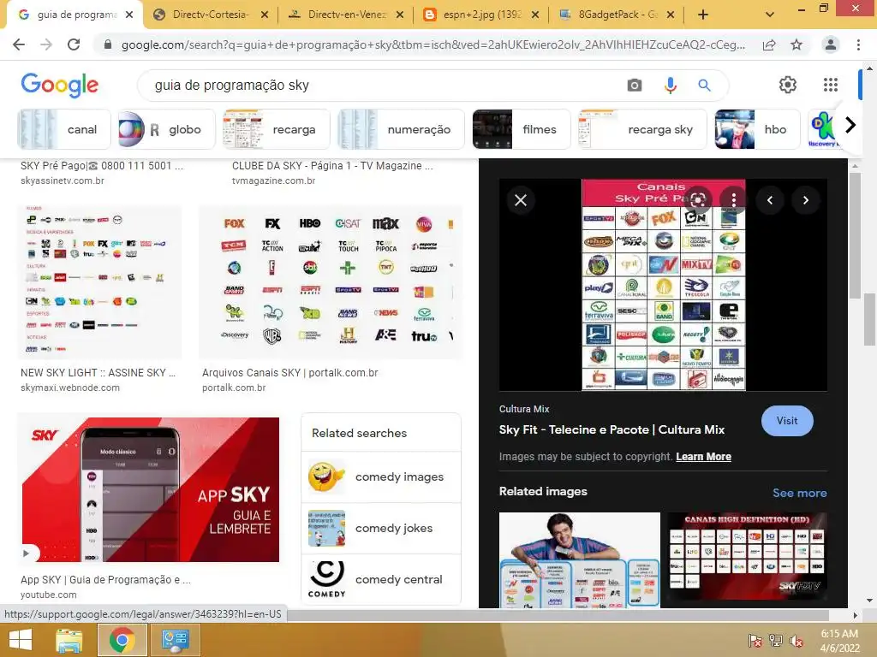Open Sky Fit - Telecine e Pacote title
877x657 pixels.
[x=612, y=429]
